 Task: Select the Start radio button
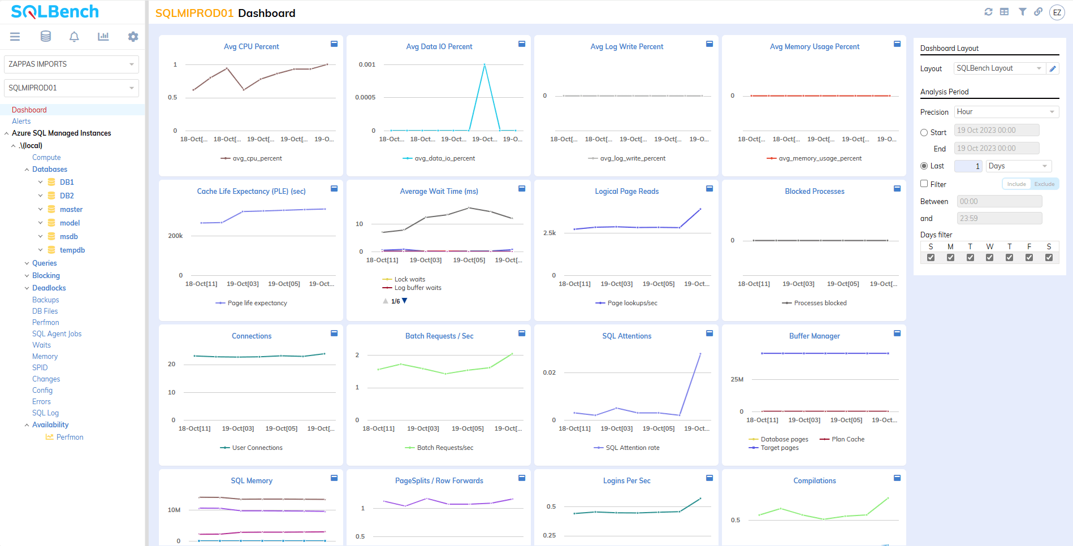(924, 133)
